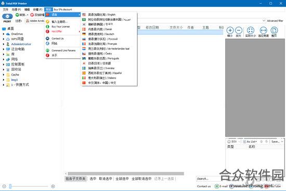Screen dimensions: 286x191
Task: Click the green report icon in toolbar
Action: tap(17, 15)
